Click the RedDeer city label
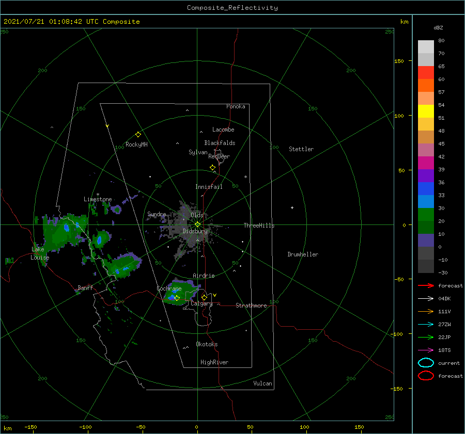 (219, 156)
